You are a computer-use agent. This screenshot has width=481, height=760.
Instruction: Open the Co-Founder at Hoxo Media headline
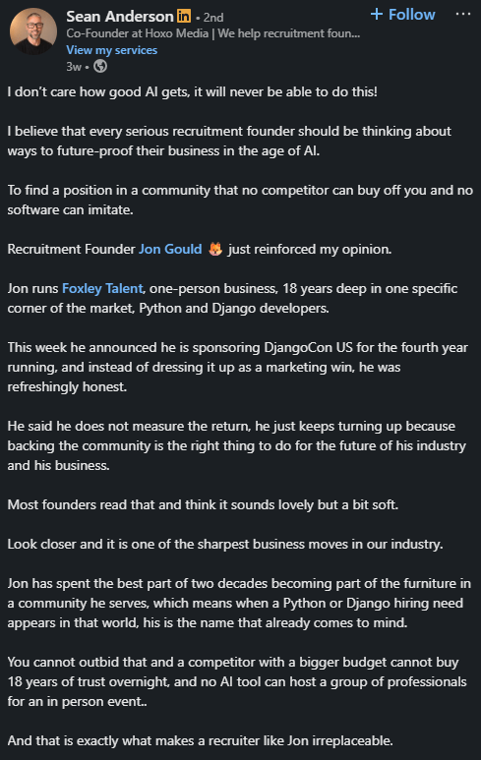pos(212,33)
